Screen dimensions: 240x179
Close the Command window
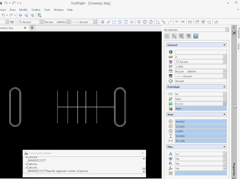click(143, 153)
